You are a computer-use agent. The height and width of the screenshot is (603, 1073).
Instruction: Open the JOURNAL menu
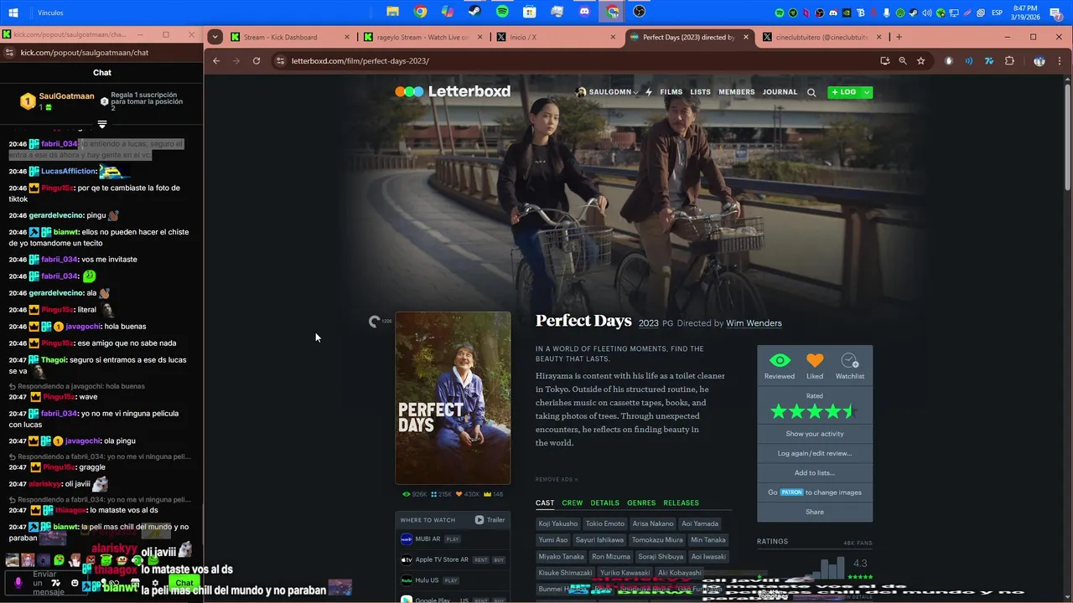(x=780, y=92)
